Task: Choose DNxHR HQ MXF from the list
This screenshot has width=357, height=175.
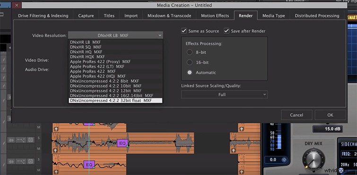Action: point(115,52)
